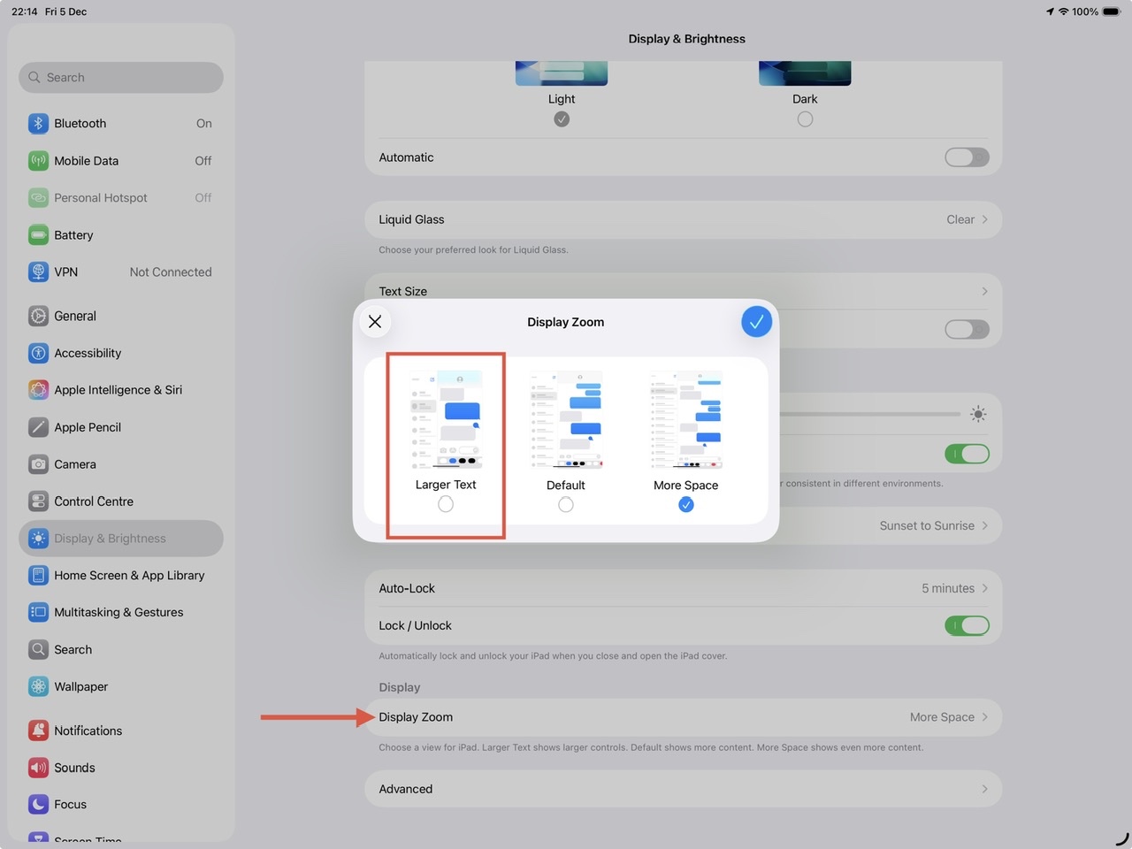Tap the Light appearance preview image
The width and height of the screenshot is (1132, 849).
coord(562,73)
